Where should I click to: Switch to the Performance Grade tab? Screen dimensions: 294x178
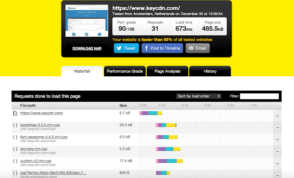(124, 71)
